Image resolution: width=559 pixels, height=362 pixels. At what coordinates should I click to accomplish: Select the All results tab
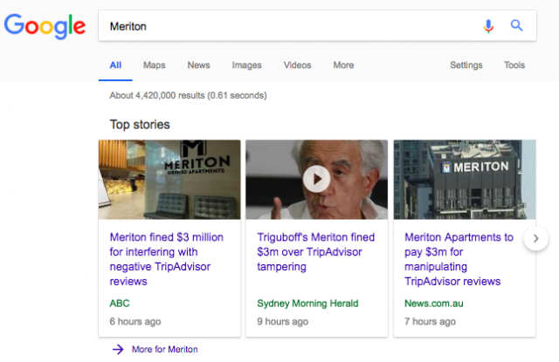pyautogui.click(x=115, y=65)
